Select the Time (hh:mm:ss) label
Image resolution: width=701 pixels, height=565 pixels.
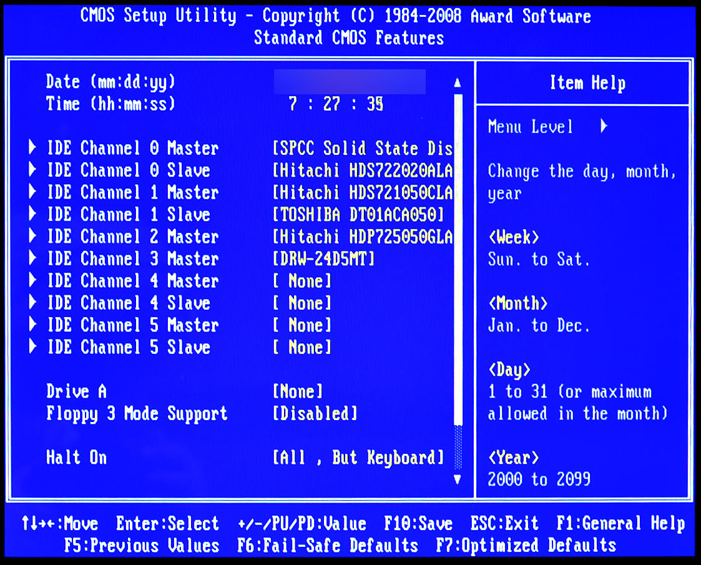(110, 104)
